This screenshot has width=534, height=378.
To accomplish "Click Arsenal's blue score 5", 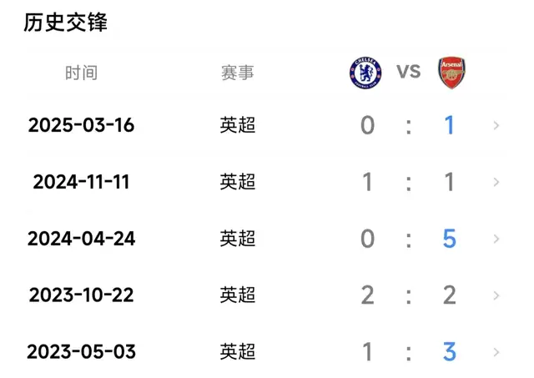I will point(450,239).
